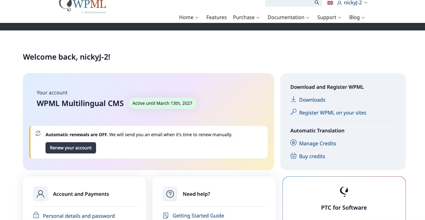Click the Getting Started Guide document icon
The image size is (425, 220).
(x=166, y=216)
